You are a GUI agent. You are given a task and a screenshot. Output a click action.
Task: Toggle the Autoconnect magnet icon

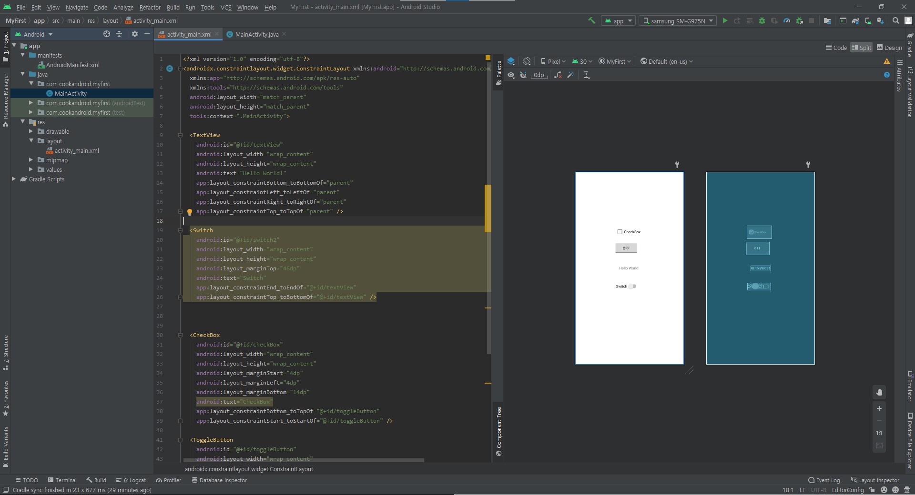click(524, 75)
